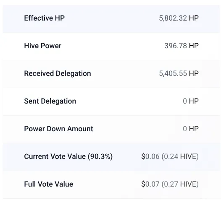Screen dimensions: 221x200
Task: Click the Full Vote Value row background
Action: click(x=111, y=184)
